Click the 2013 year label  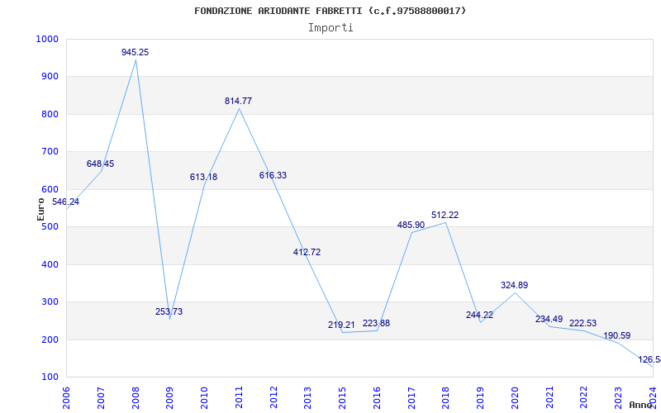[x=308, y=397]
